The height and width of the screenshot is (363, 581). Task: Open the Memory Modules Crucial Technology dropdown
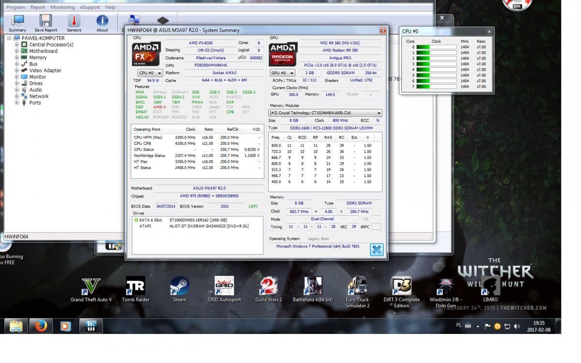(x=325, y=113)
